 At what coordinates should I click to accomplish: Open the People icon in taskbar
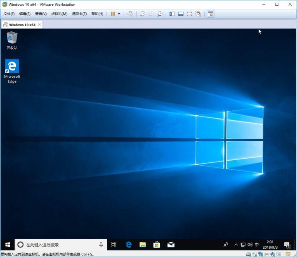226,245
